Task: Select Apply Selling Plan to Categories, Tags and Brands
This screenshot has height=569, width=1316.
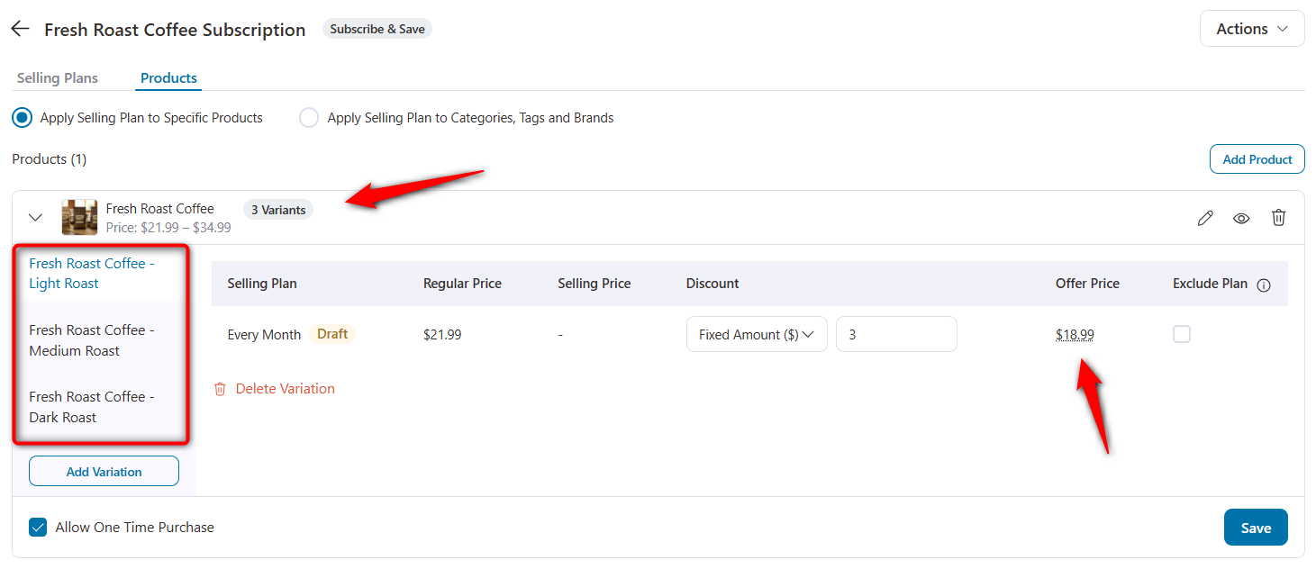Action: (x=309, y=117)
